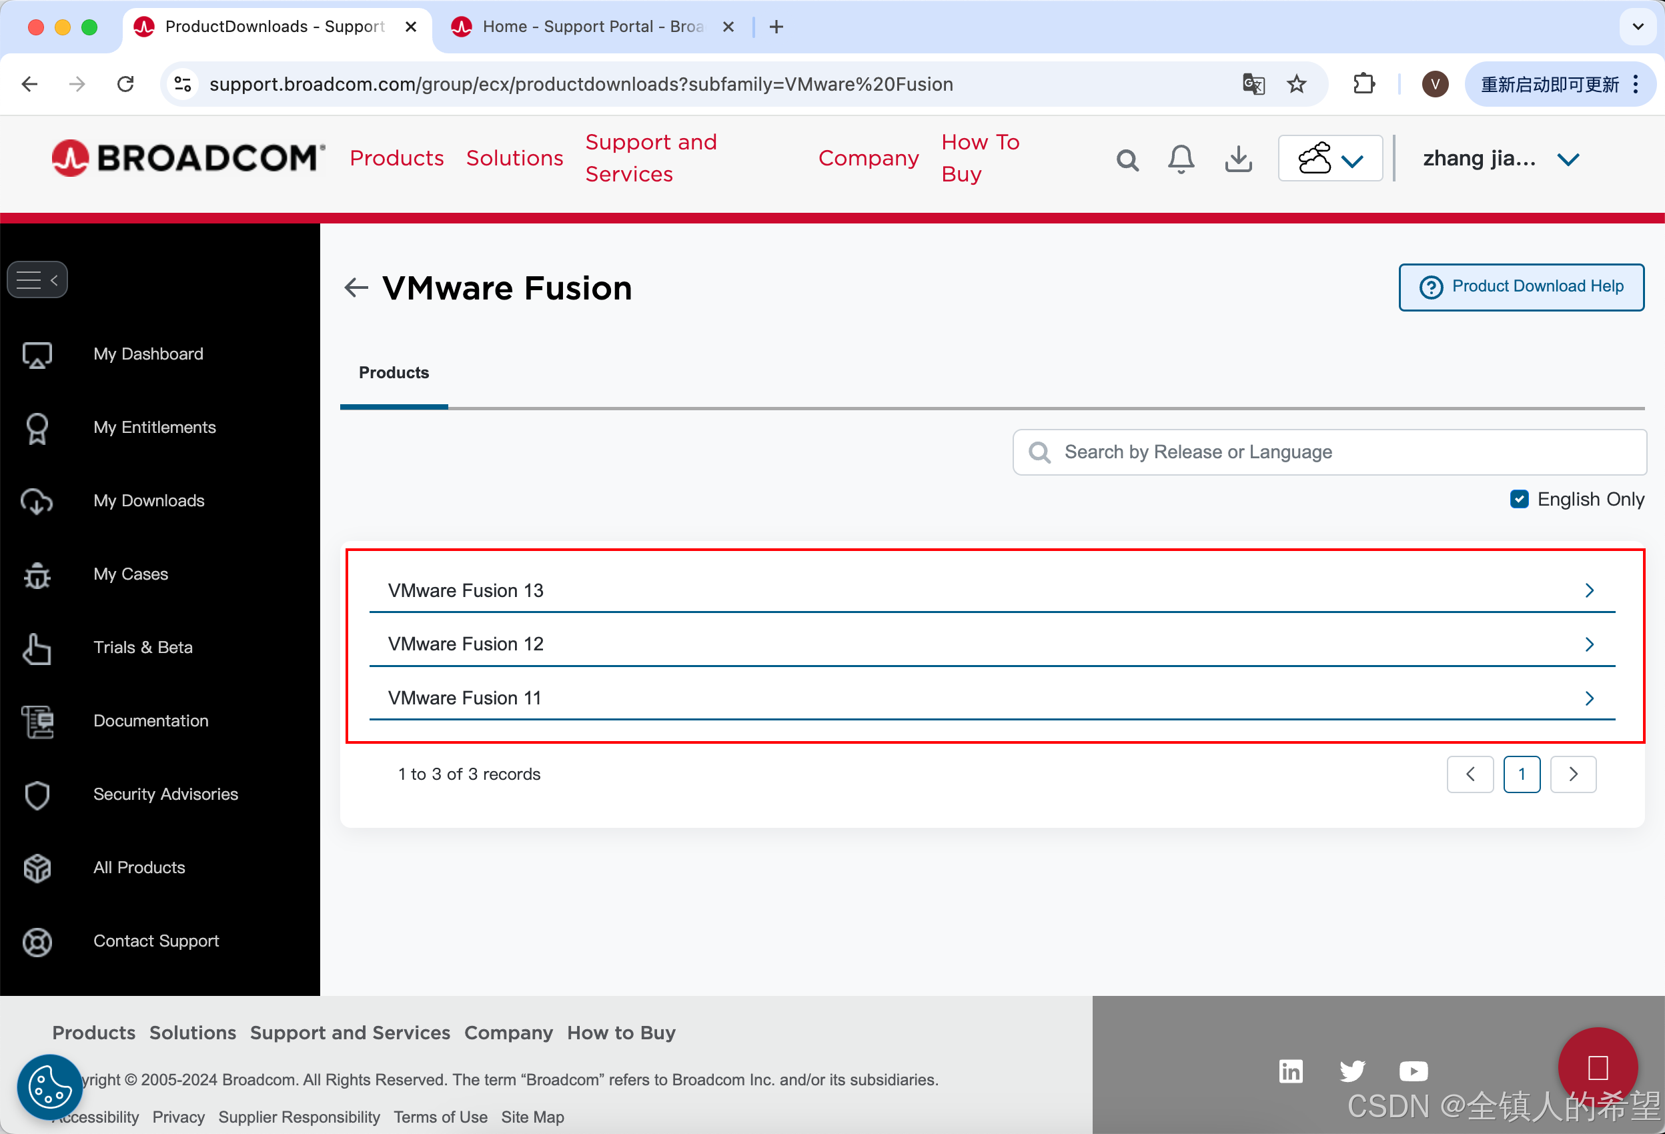Screen dimensions: 1665x1134
Task: Open the Solutions top menu
Action: 514,157
